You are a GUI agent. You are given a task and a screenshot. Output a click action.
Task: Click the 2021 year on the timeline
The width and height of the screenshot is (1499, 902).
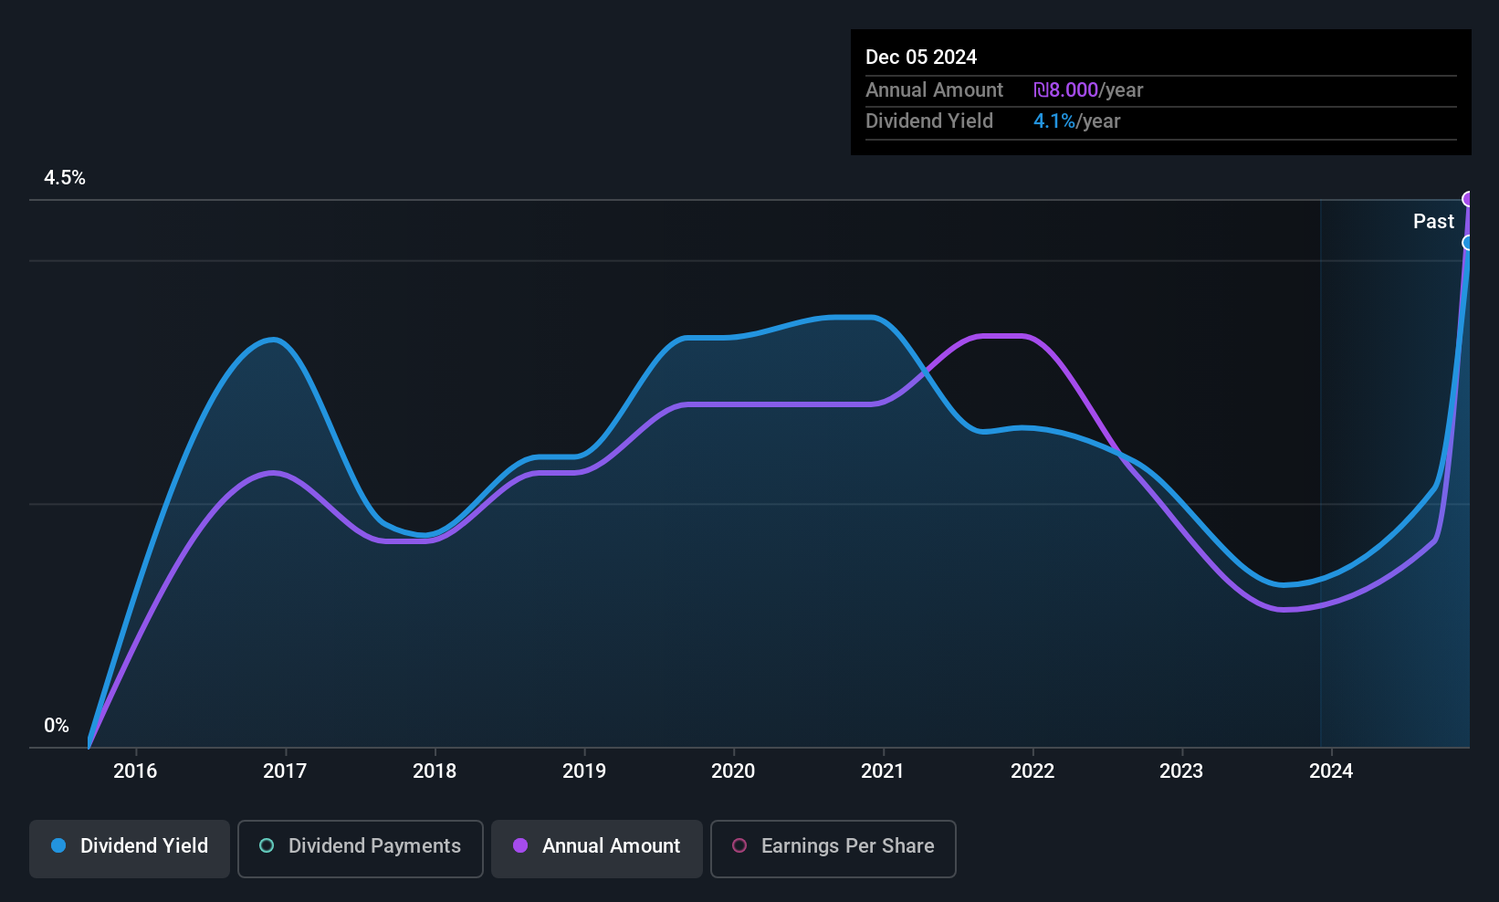883,771
